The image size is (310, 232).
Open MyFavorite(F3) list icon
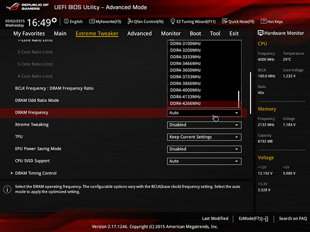pyautogui.click(x=92, y=21)
